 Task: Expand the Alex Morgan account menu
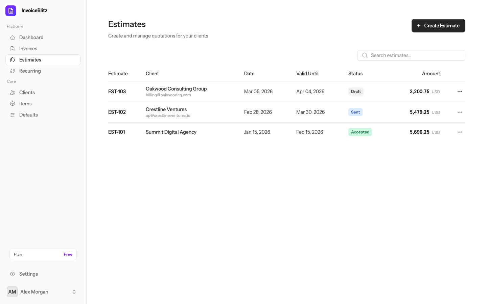pos(74,292)
